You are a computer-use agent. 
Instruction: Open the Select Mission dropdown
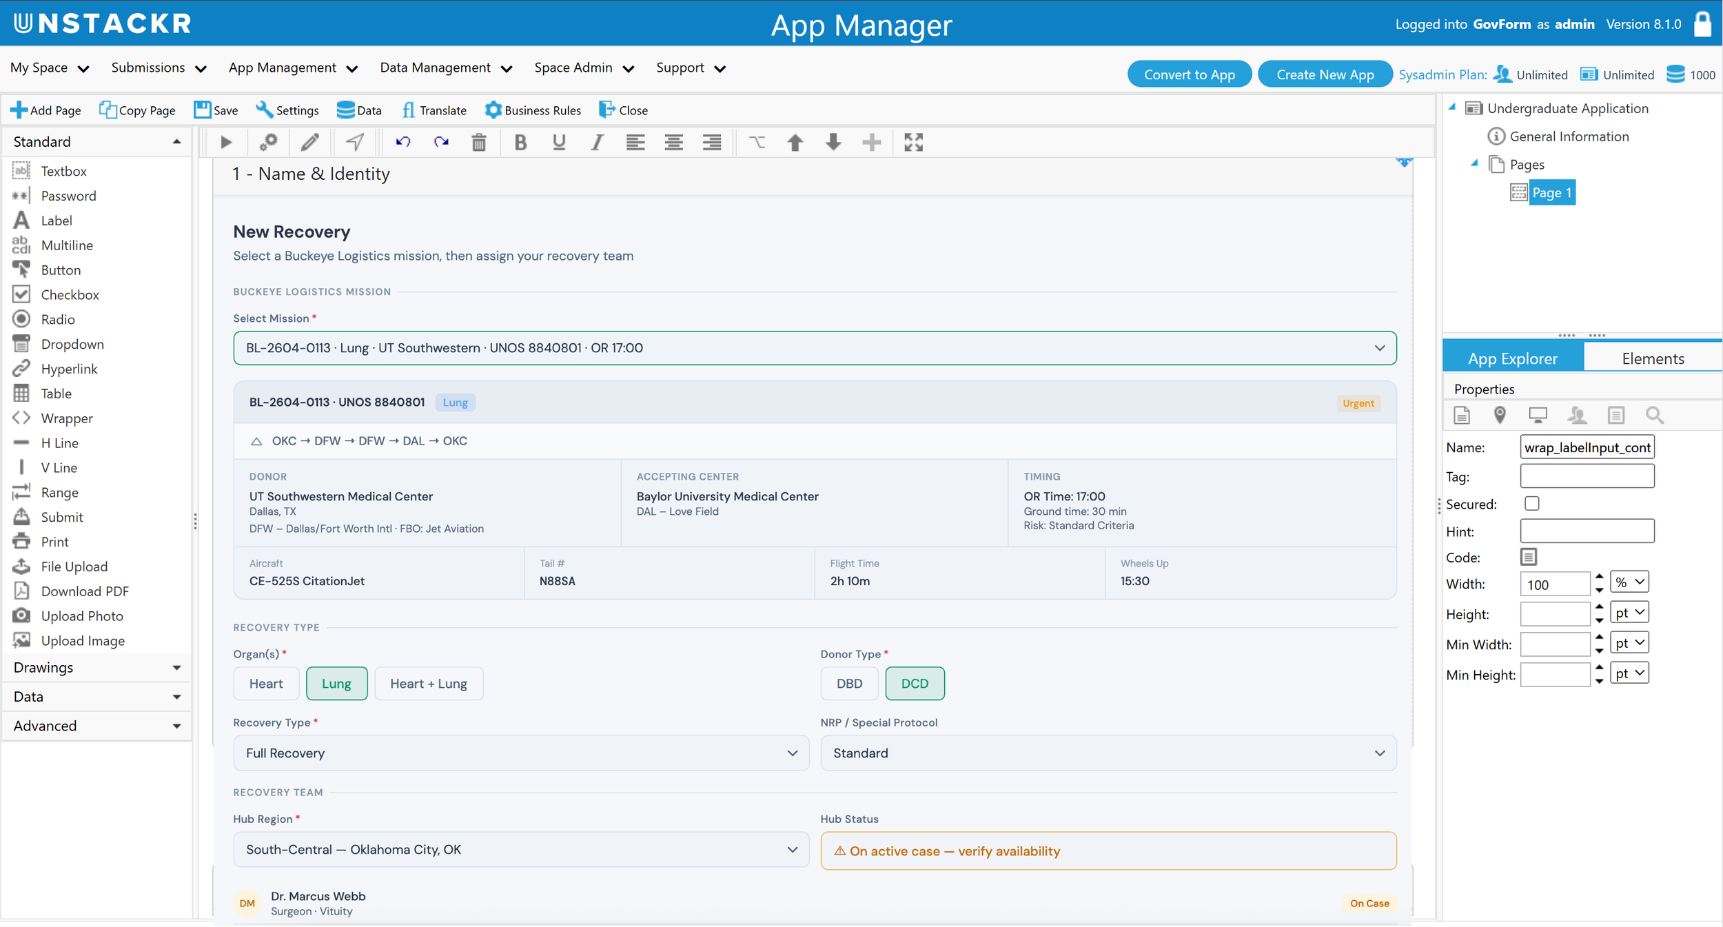(x=815, y=348)
